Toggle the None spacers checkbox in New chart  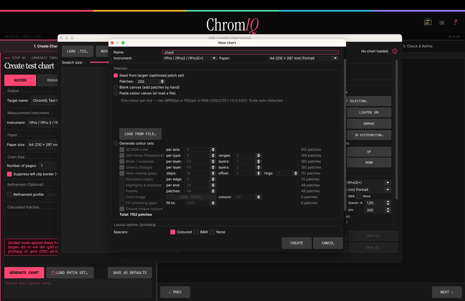pos(212,232)
